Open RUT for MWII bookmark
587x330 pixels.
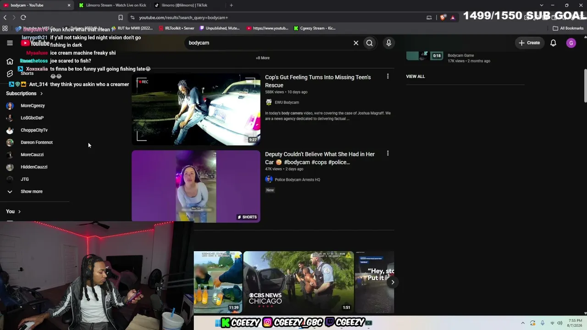tap(132, 28)
